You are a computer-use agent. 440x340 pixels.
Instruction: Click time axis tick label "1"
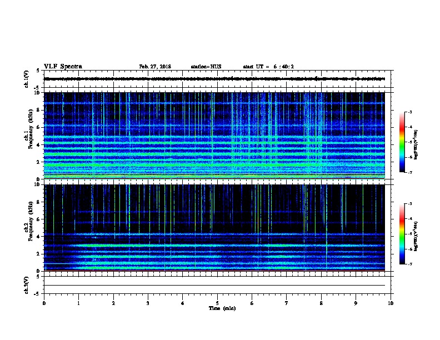click(x=78, y=303)
